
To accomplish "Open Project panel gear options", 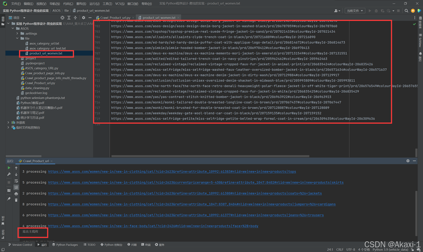I will [84, 18].
